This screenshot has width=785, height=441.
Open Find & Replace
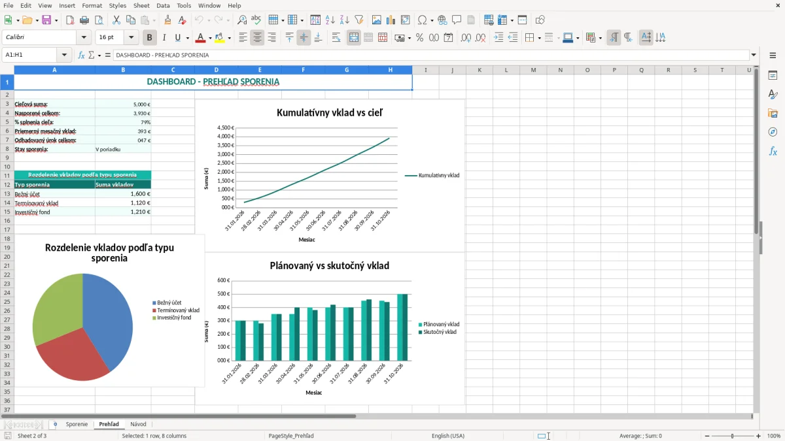pos(242,20)
